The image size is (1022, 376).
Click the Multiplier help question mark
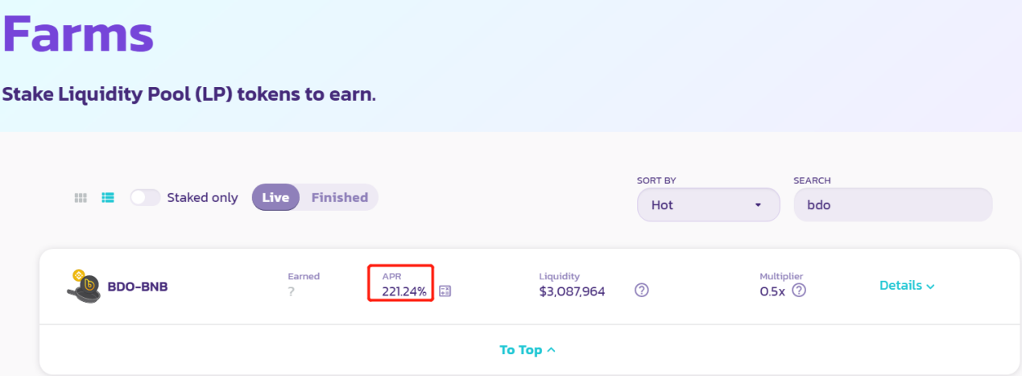tap(799, 290)
